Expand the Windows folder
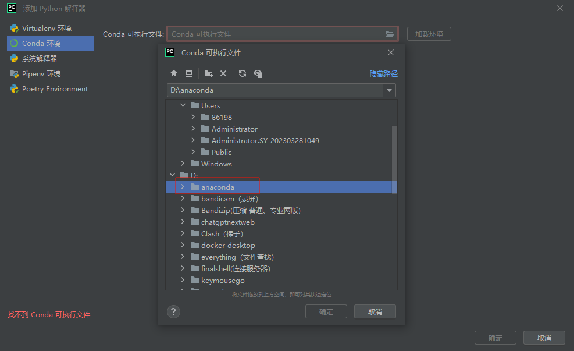 [x=183, y=164]
